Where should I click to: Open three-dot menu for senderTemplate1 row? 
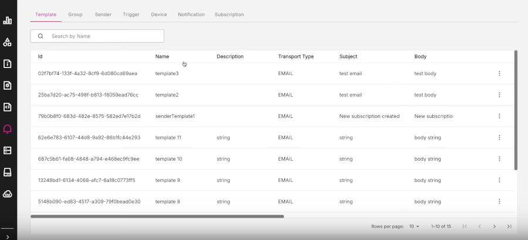(x=499, y=116)
